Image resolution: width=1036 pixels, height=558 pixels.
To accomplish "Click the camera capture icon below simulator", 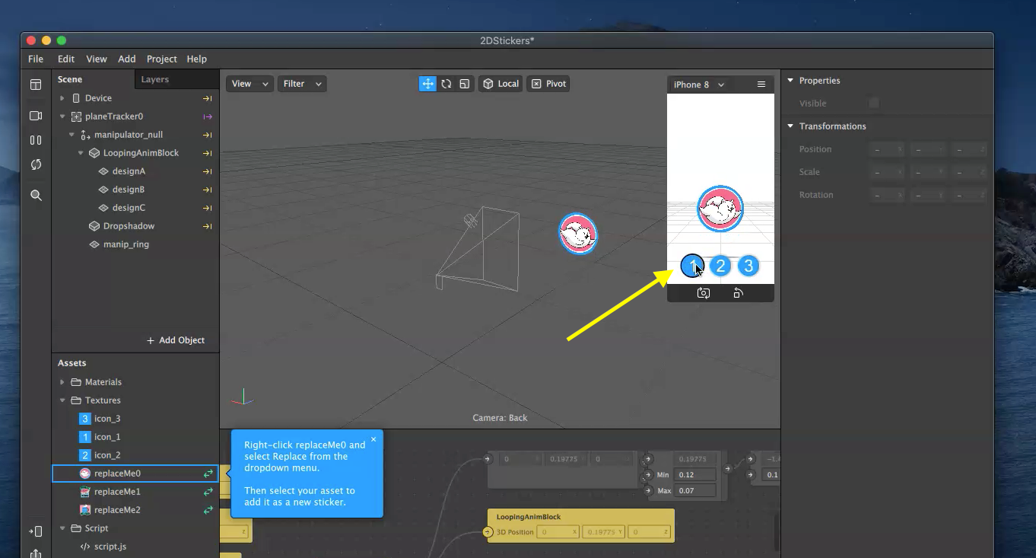I will 703,292.
